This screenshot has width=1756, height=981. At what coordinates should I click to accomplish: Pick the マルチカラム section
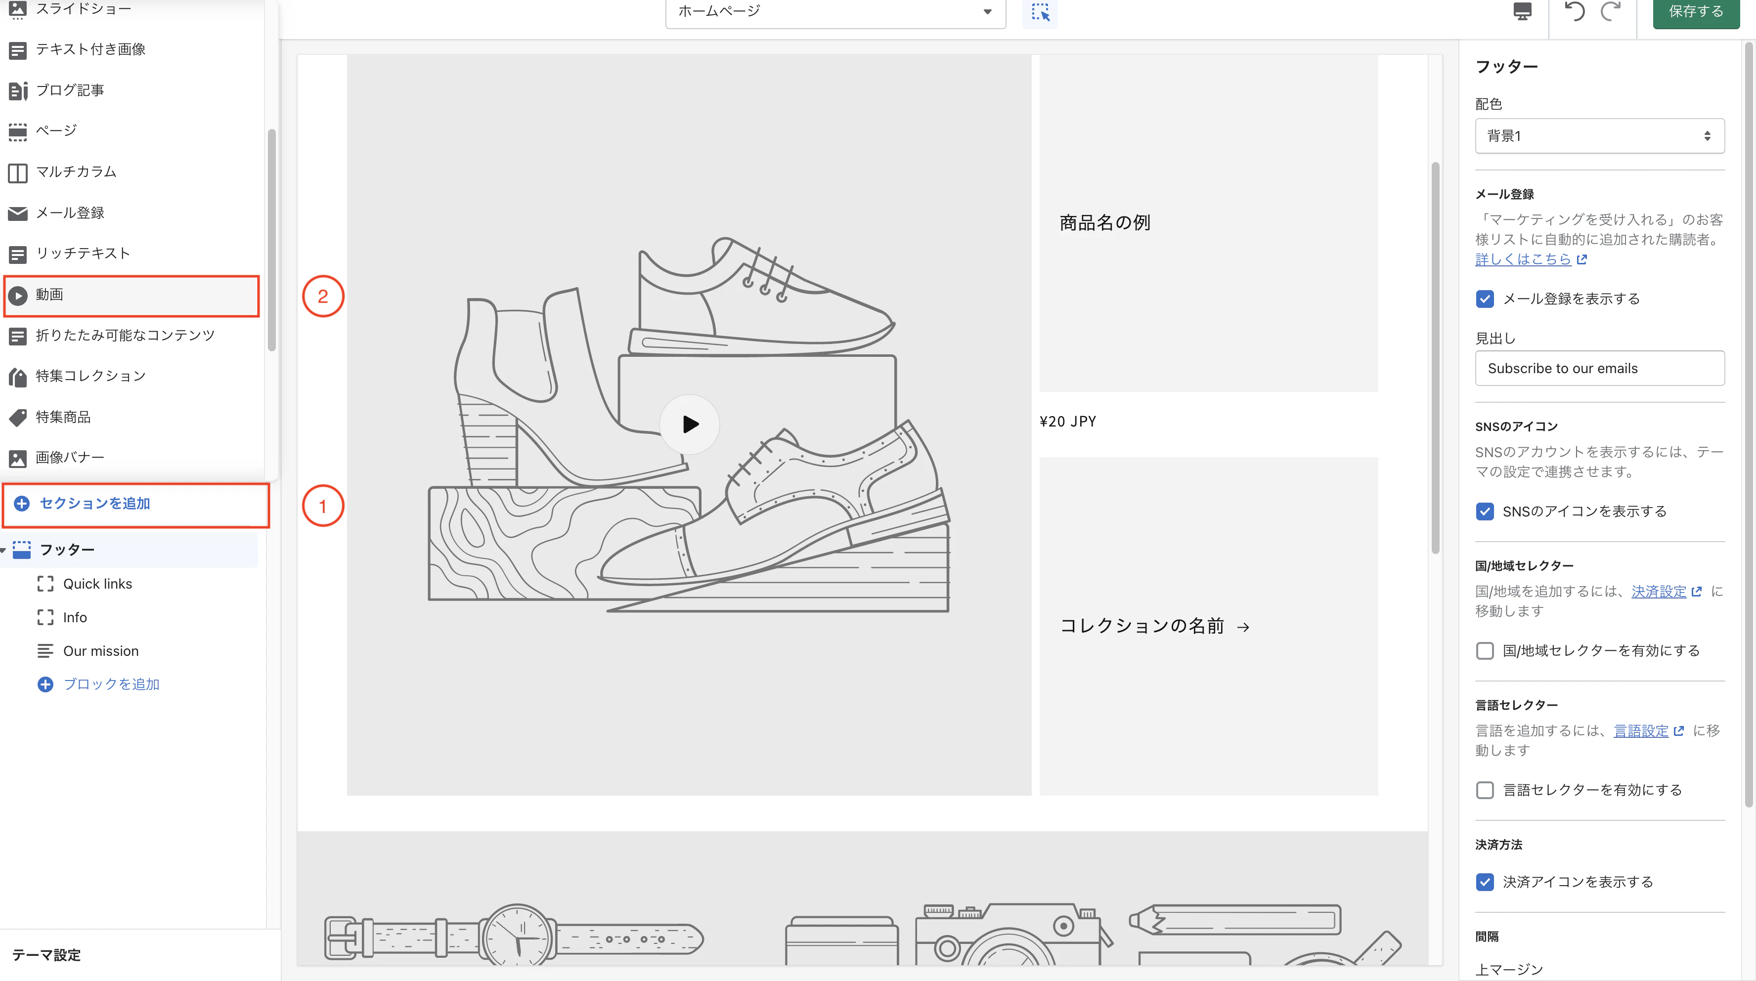[x=76, y=172]
